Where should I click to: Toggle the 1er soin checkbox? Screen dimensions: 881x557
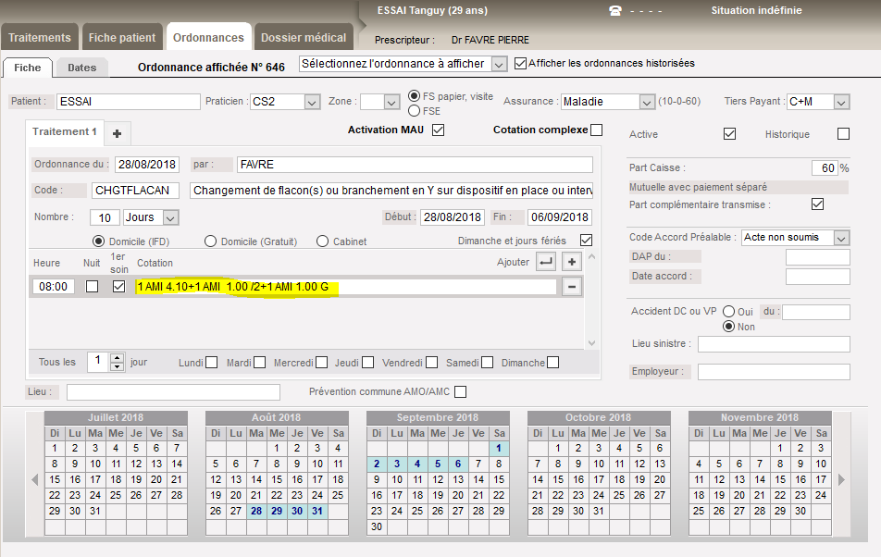[118, 286]
